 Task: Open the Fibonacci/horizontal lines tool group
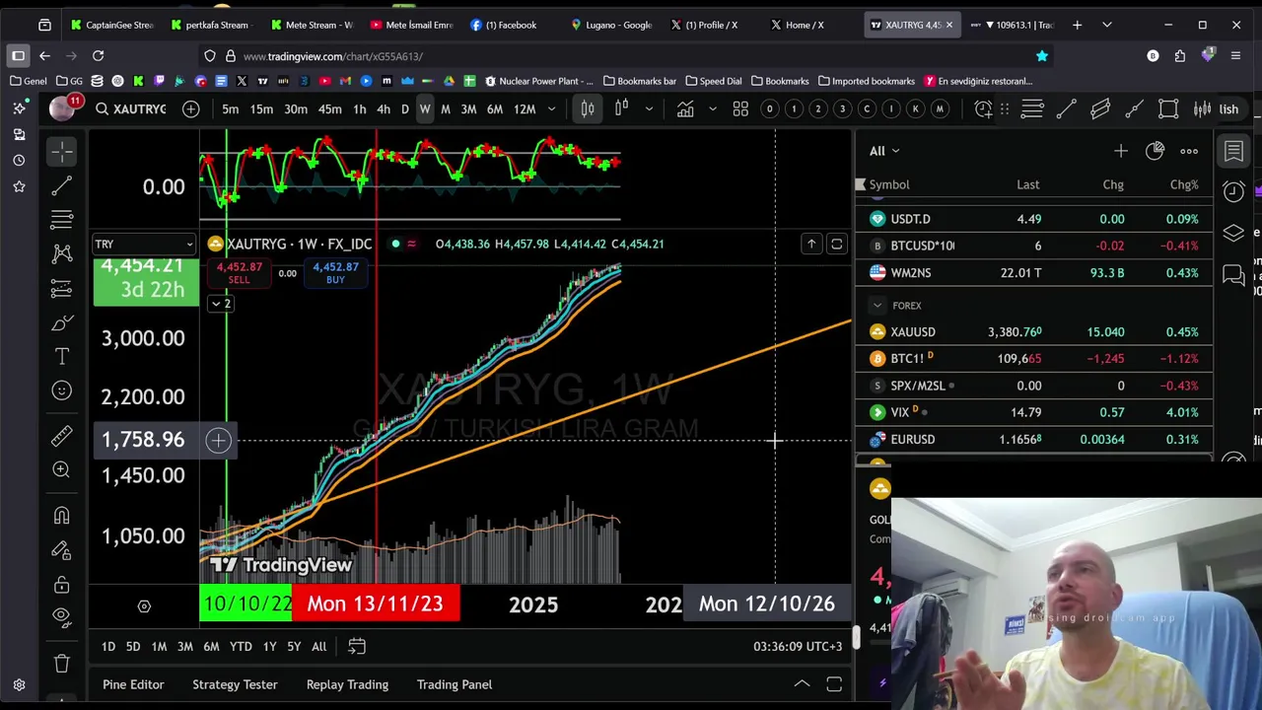[61, 219]
